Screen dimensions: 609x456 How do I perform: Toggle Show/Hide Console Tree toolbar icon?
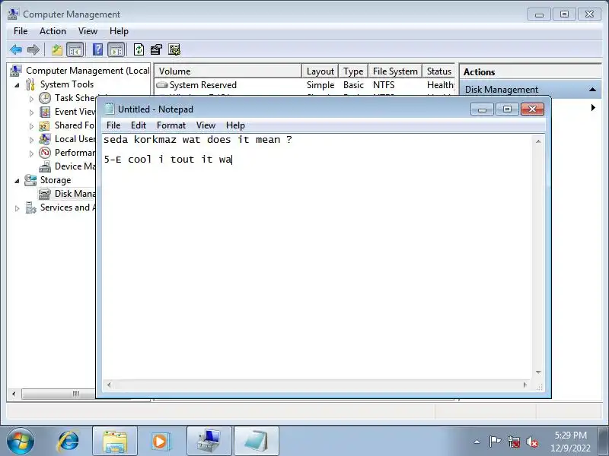coord(75,49)
